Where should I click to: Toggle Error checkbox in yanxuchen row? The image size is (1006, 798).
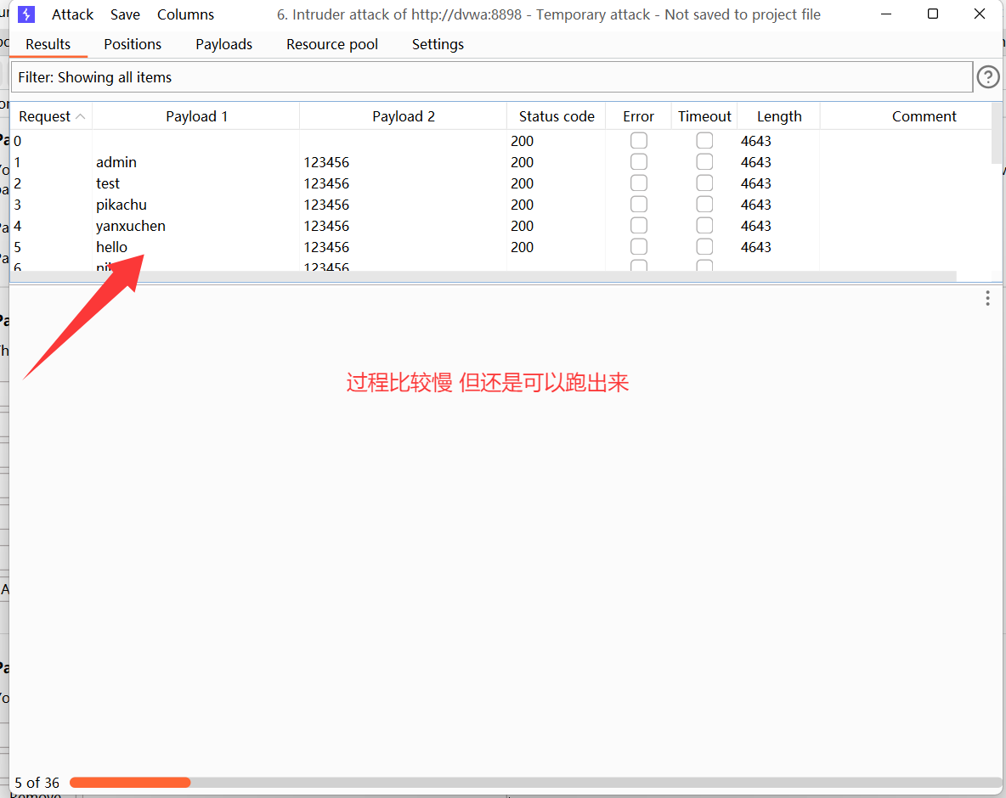638,225
